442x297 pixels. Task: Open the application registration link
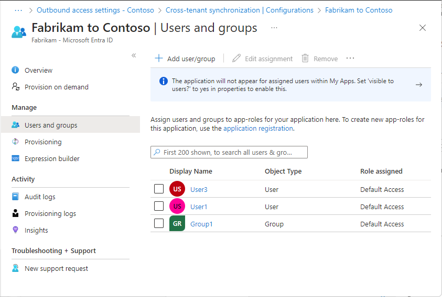click(x=258, y=128)
